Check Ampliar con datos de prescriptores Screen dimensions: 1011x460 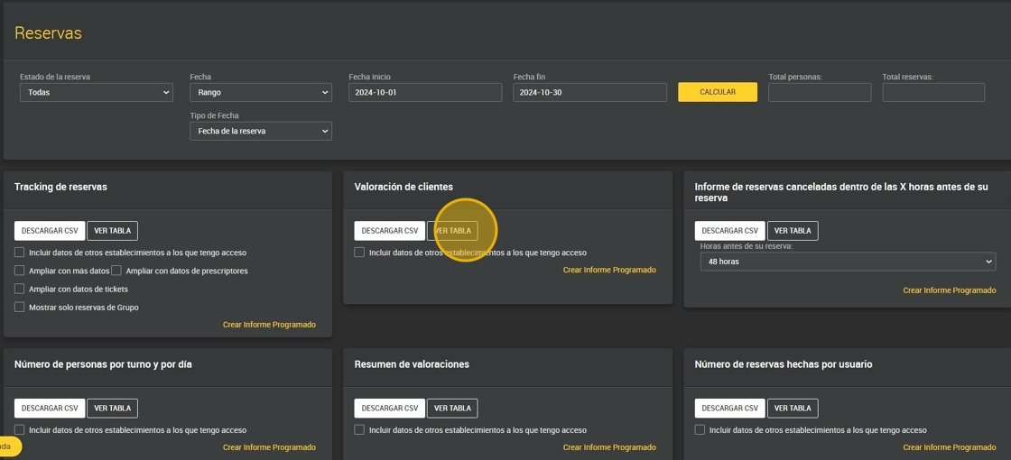116,271
